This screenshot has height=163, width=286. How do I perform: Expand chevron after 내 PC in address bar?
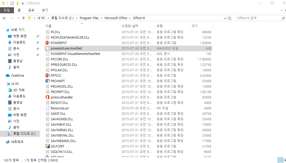[x=48, y=18]
